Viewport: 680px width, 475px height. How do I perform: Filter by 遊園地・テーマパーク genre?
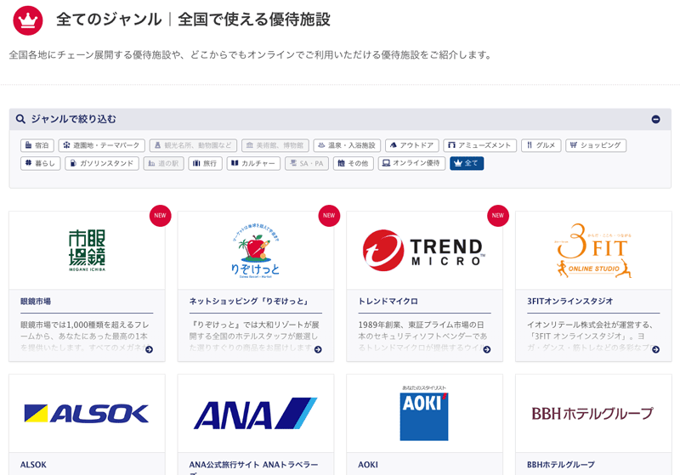[101, 145]
